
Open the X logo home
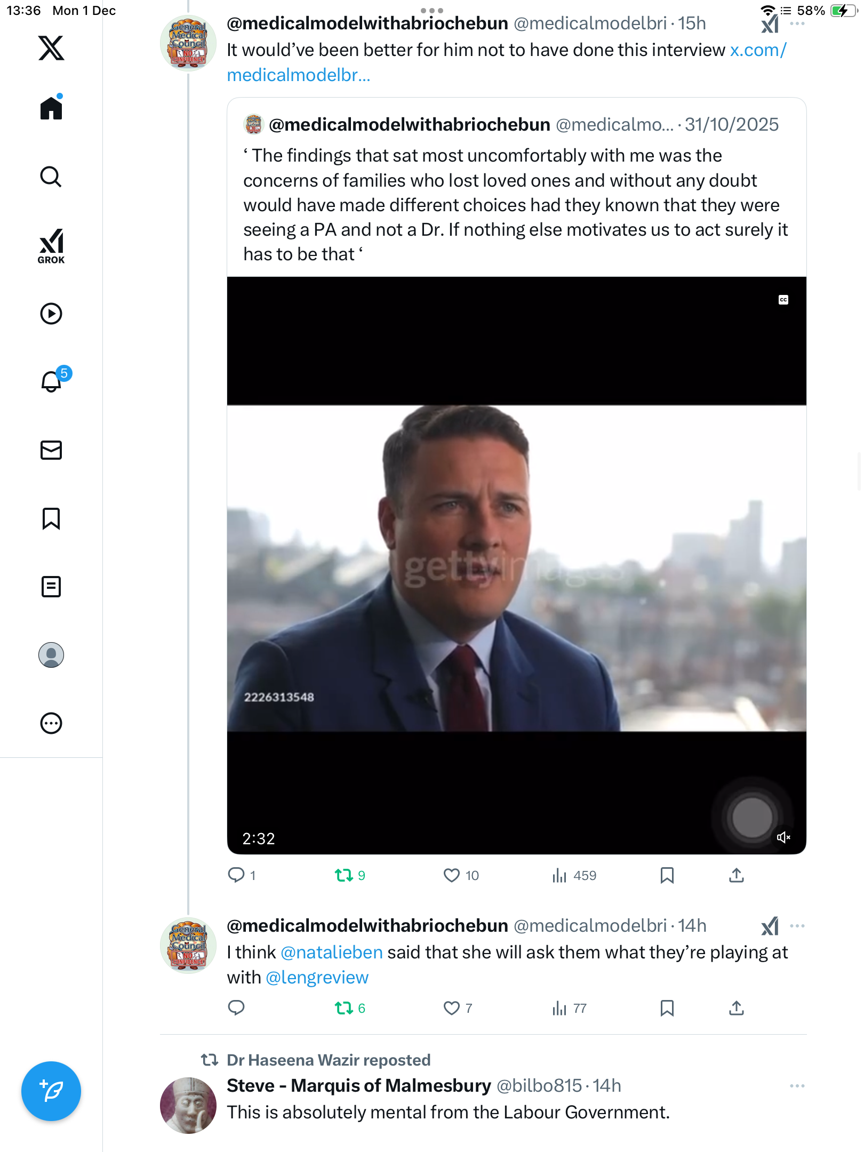point(51,48)
